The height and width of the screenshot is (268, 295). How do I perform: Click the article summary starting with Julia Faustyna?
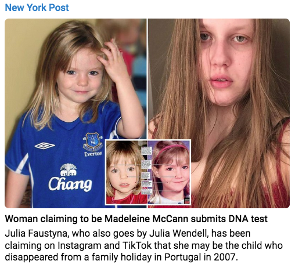tap(143, 245)
